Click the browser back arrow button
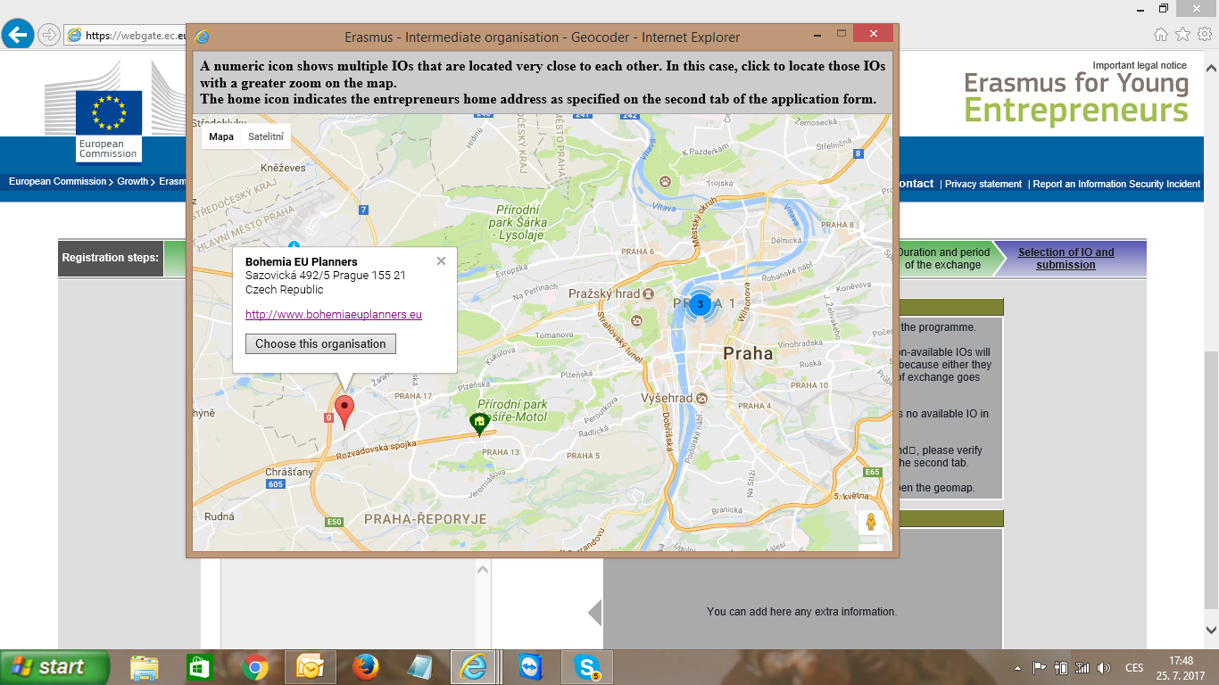This screenshot has width=1219, height=685. pos(18,35)
